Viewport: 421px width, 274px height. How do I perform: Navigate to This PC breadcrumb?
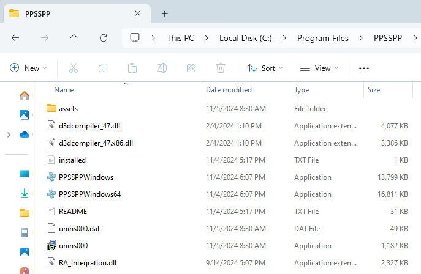click(x=180, y=38)
